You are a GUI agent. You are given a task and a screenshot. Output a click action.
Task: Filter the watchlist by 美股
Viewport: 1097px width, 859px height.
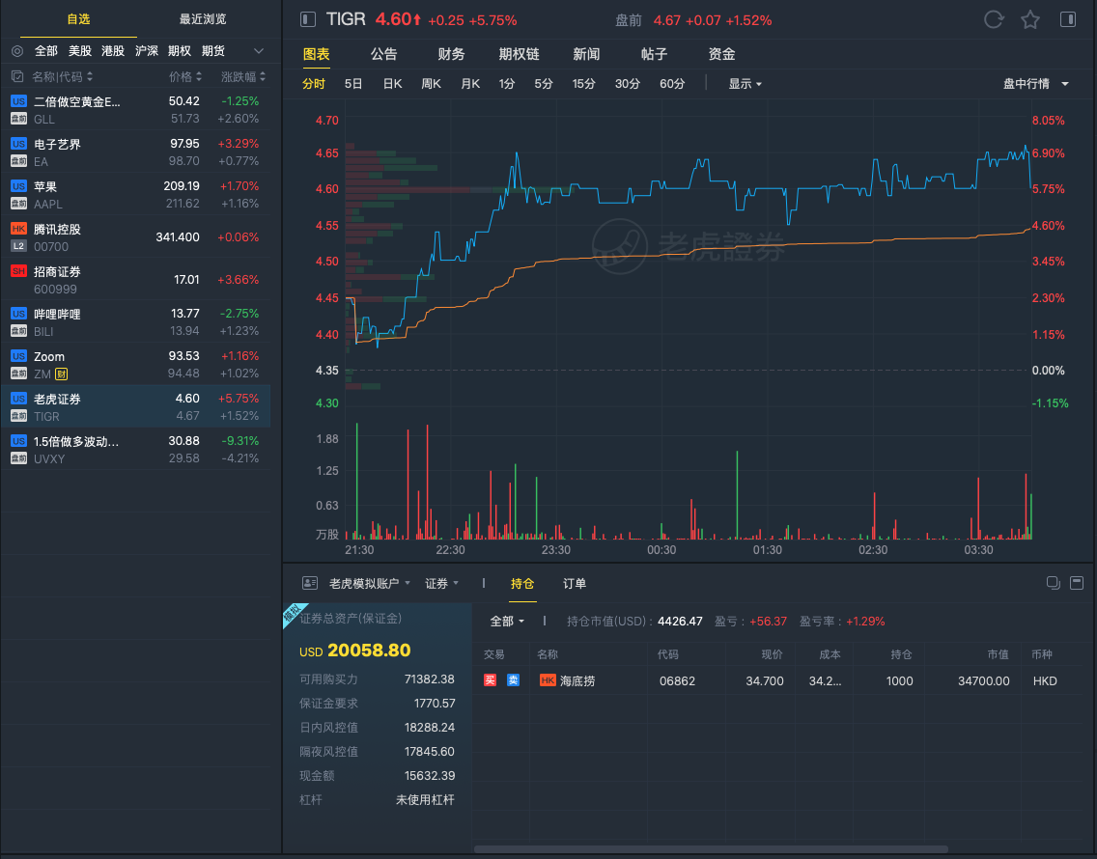[x=80, y=51]
